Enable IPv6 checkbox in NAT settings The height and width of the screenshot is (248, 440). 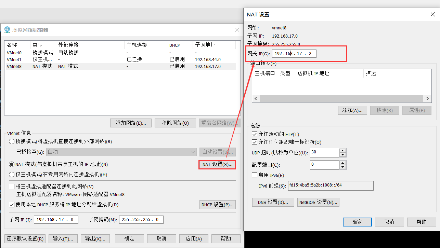coord(254,175)
